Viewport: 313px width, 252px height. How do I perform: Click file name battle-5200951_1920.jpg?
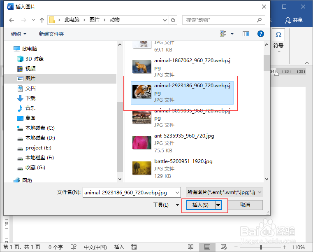click(x=183, y=161)
